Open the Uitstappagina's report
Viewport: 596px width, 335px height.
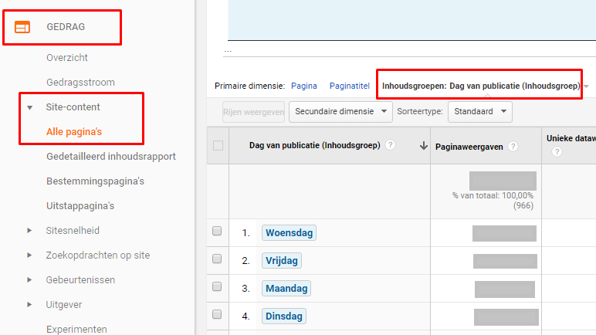point(80,206)
